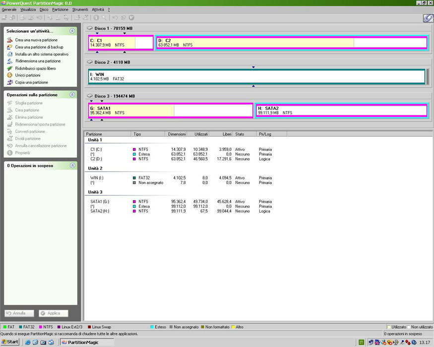
Task: Click the Crea una partizione di backup icon
Action: [10, 47]
